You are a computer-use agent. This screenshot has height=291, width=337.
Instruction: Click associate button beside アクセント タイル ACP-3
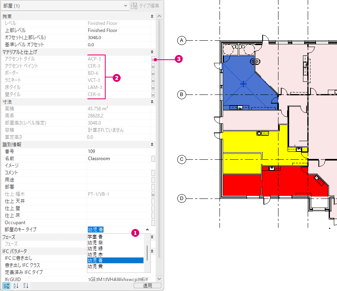153,59
